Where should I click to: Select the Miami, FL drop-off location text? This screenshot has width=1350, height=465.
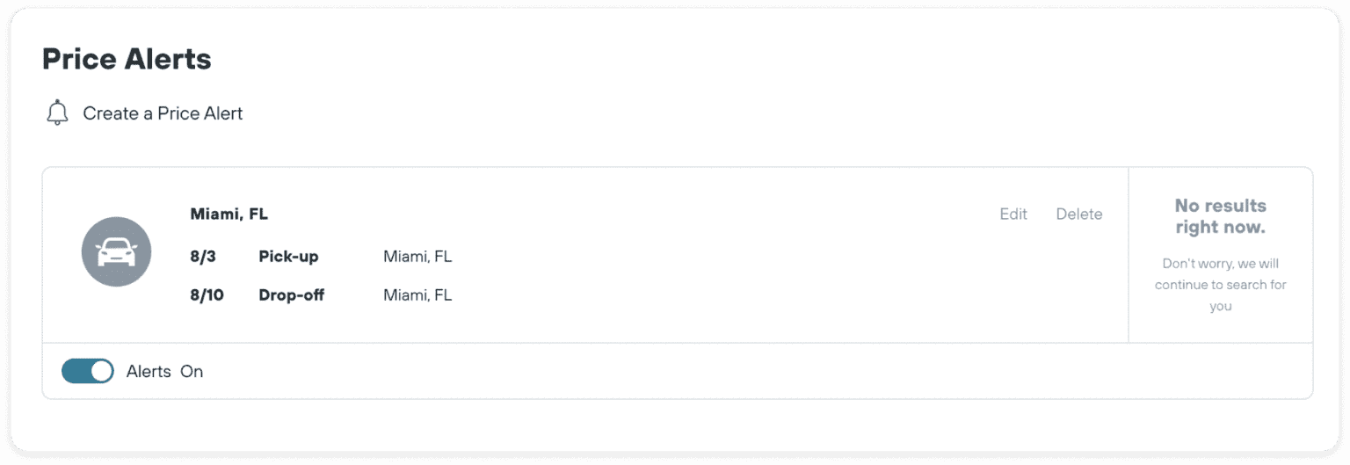click(x=417, y=295)
